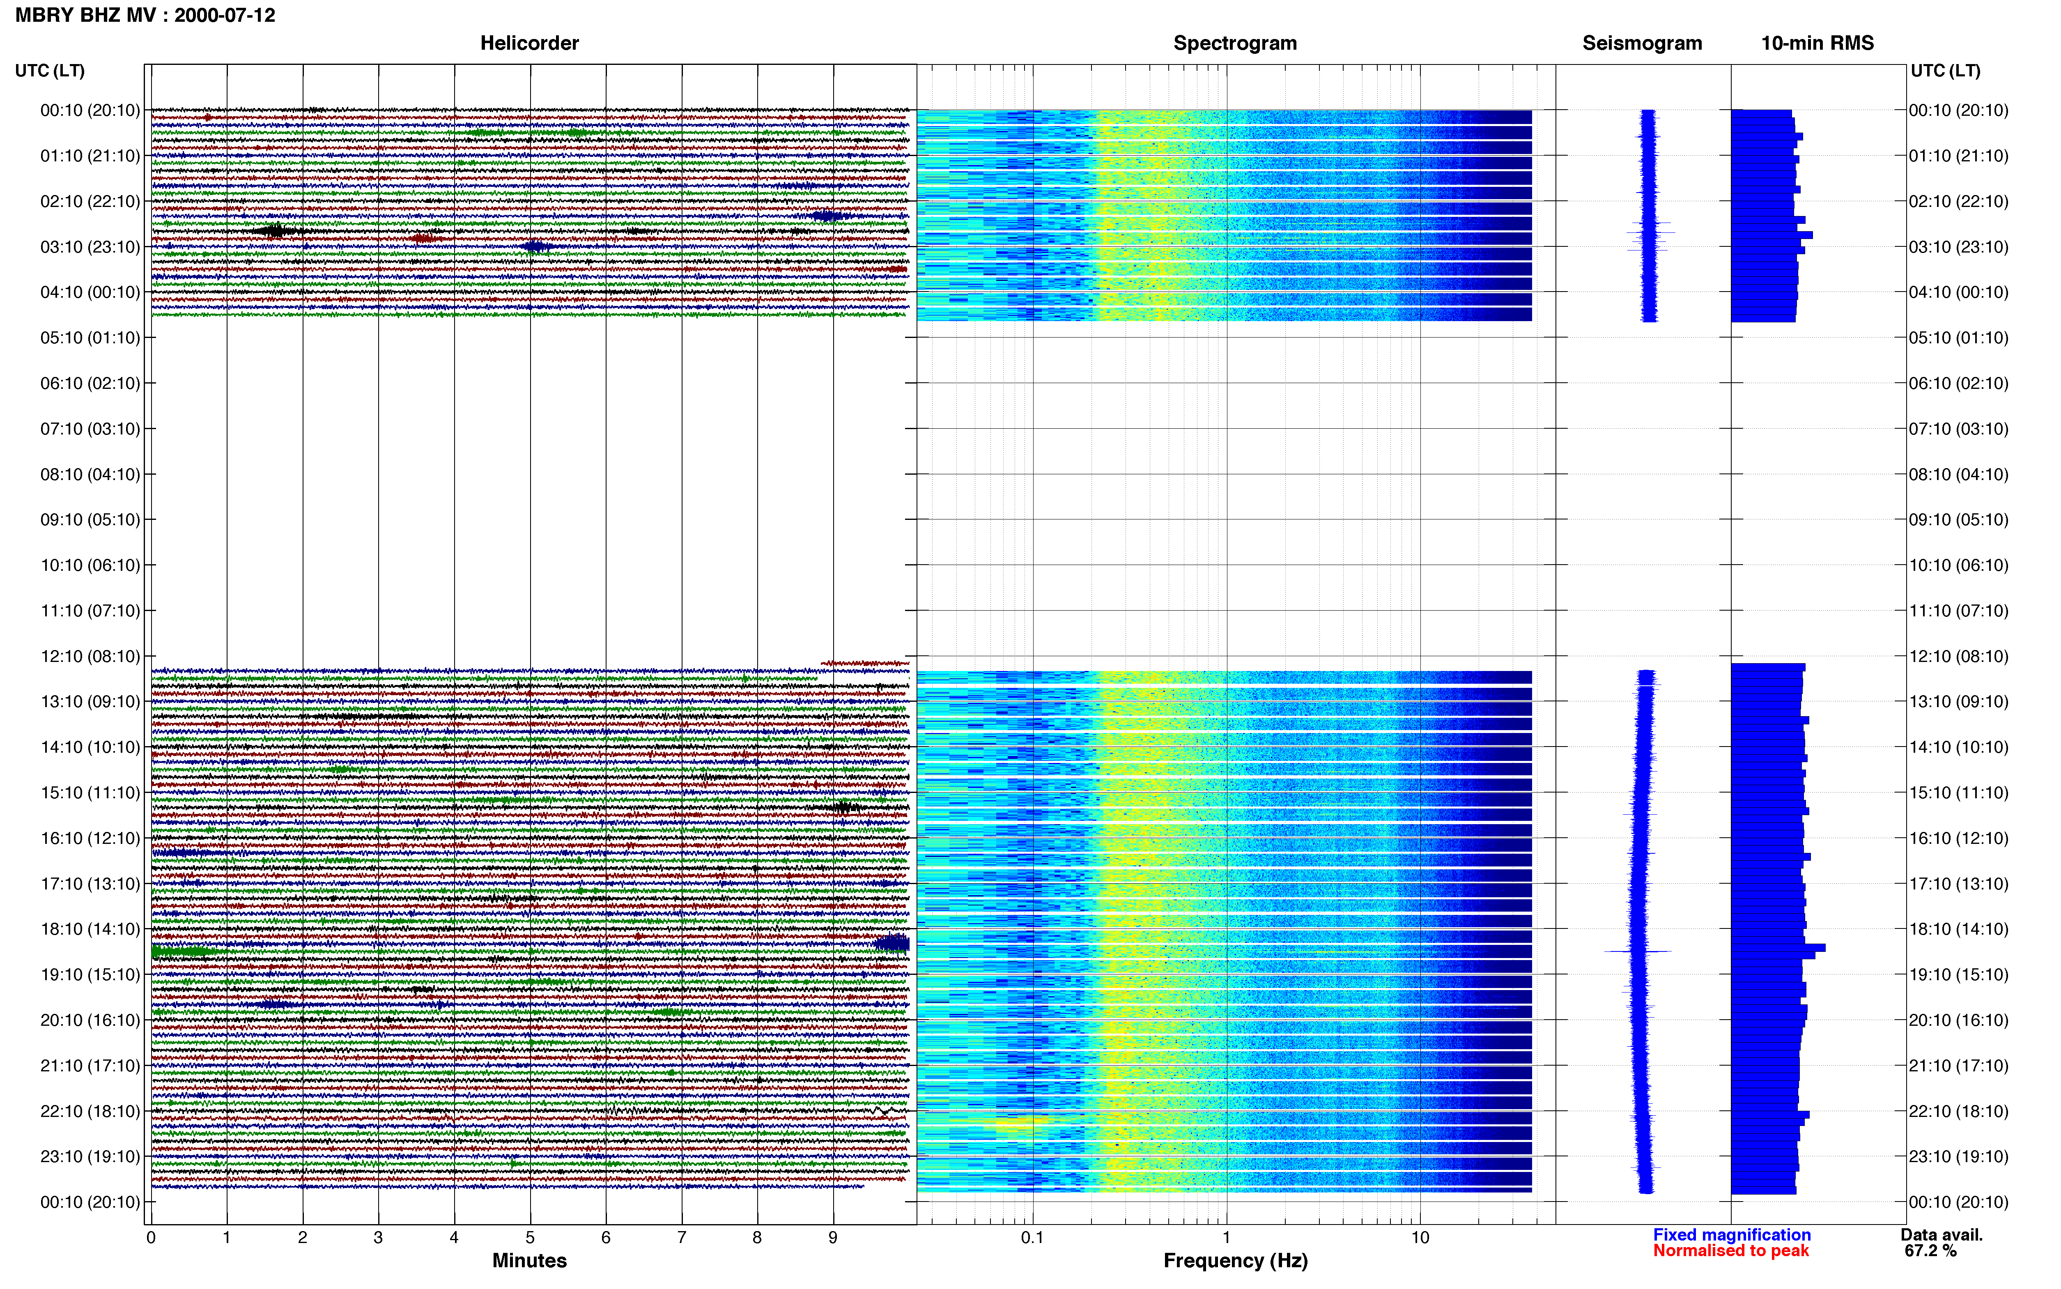
Task: Click the left '03:10 (23:10)' time label
Action: point(90,247)
